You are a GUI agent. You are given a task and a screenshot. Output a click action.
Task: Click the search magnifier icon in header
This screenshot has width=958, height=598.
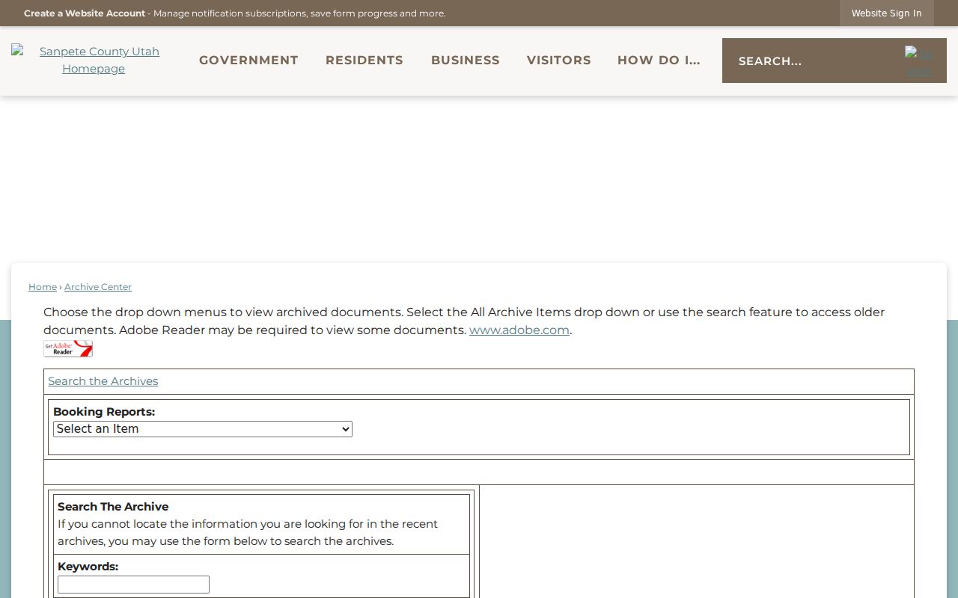(x=918, y=61)
